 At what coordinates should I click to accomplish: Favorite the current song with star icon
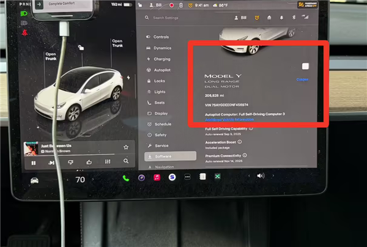[126, 147]
